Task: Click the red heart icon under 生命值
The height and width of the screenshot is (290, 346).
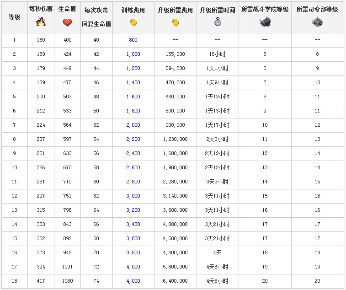Action: click(x=67, y=22)
